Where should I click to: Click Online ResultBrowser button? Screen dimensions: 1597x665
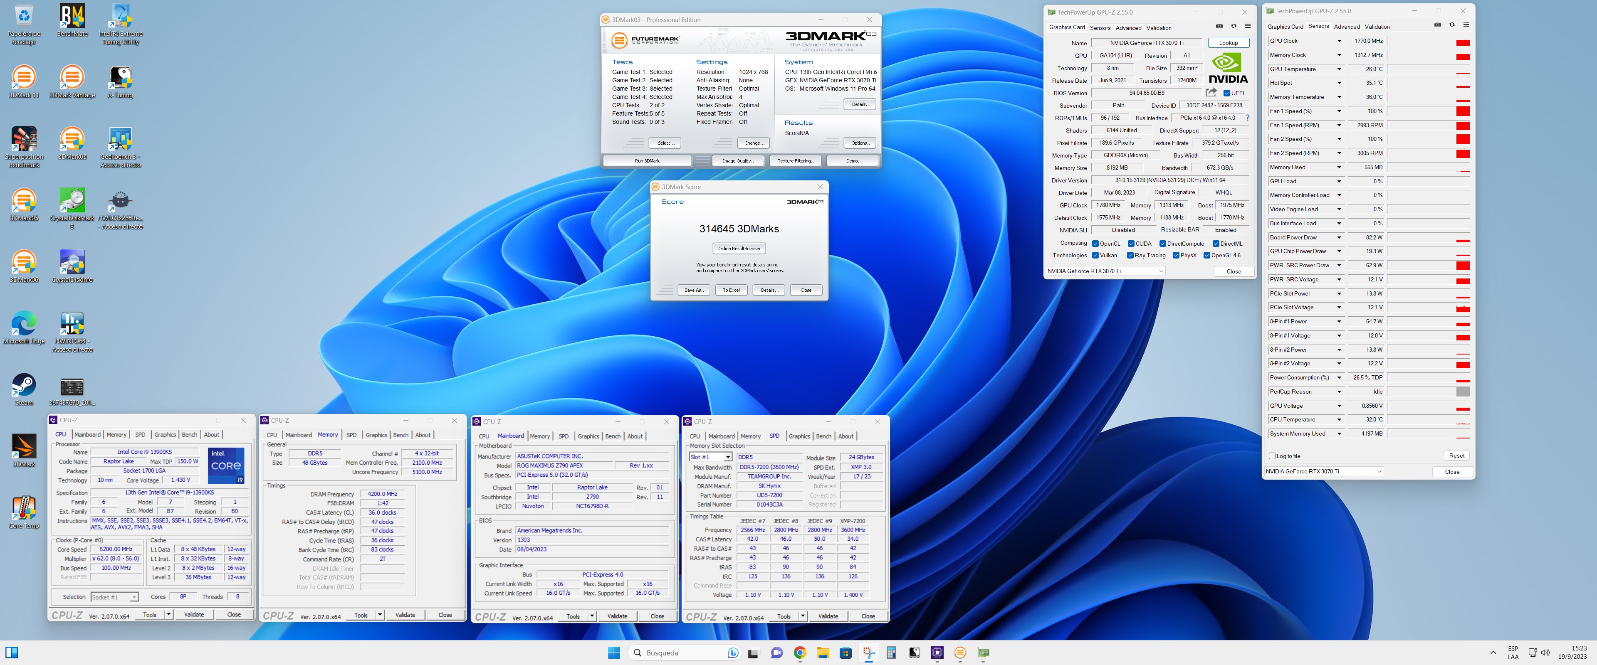coord(739,249)
